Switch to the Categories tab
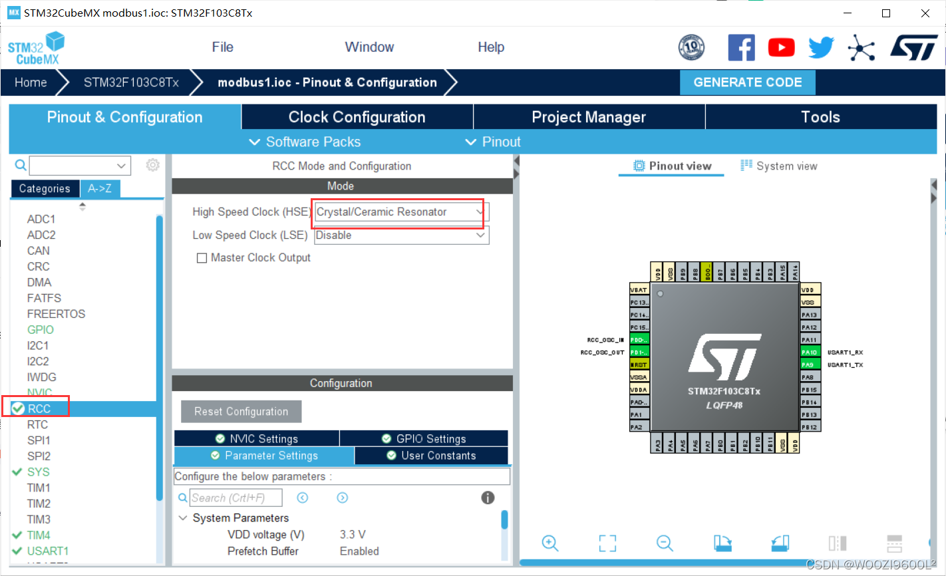 tap(45, 189)
